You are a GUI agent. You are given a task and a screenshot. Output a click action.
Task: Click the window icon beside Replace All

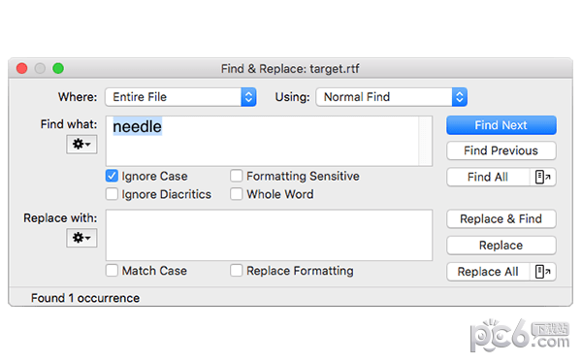[542, 272]
